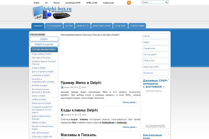Open HTML и CSS right sidebar category
The height and width of the screenshot is (139, 209).
(x=156, y=61)
